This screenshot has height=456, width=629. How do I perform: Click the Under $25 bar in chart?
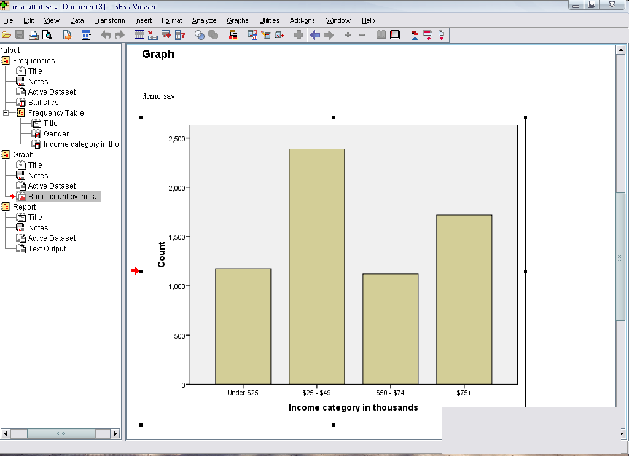tap(243, 326)
